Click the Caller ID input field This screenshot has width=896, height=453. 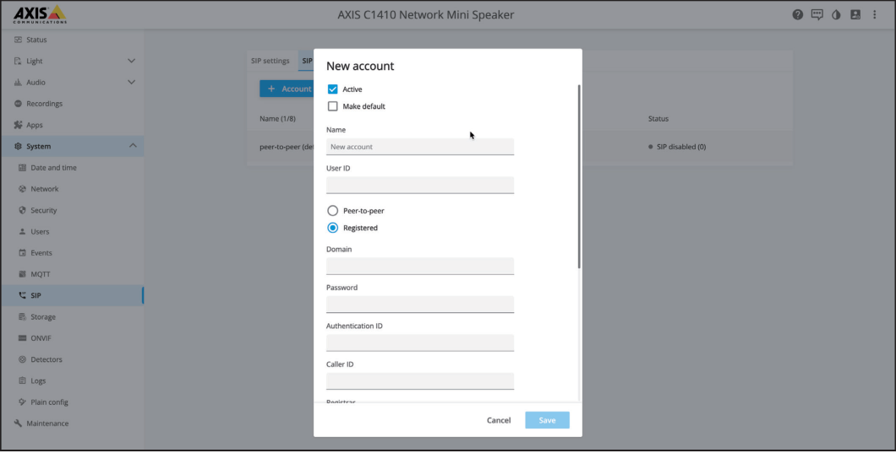tap(420, 381)
